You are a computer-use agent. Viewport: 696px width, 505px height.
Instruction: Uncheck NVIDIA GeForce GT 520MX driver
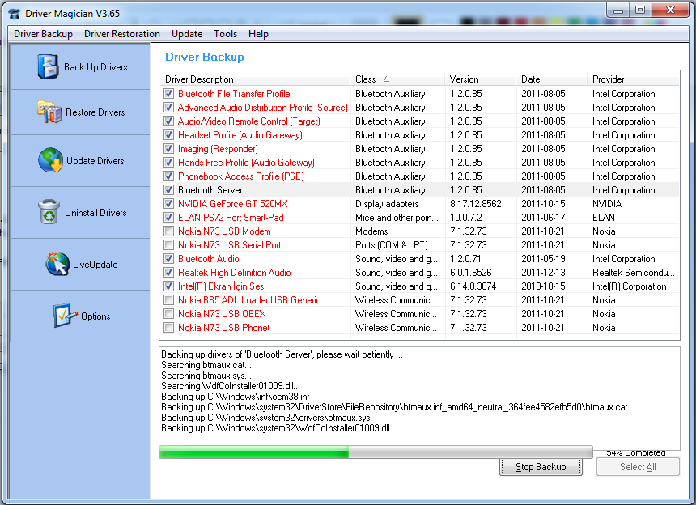(x=168, y=204)
